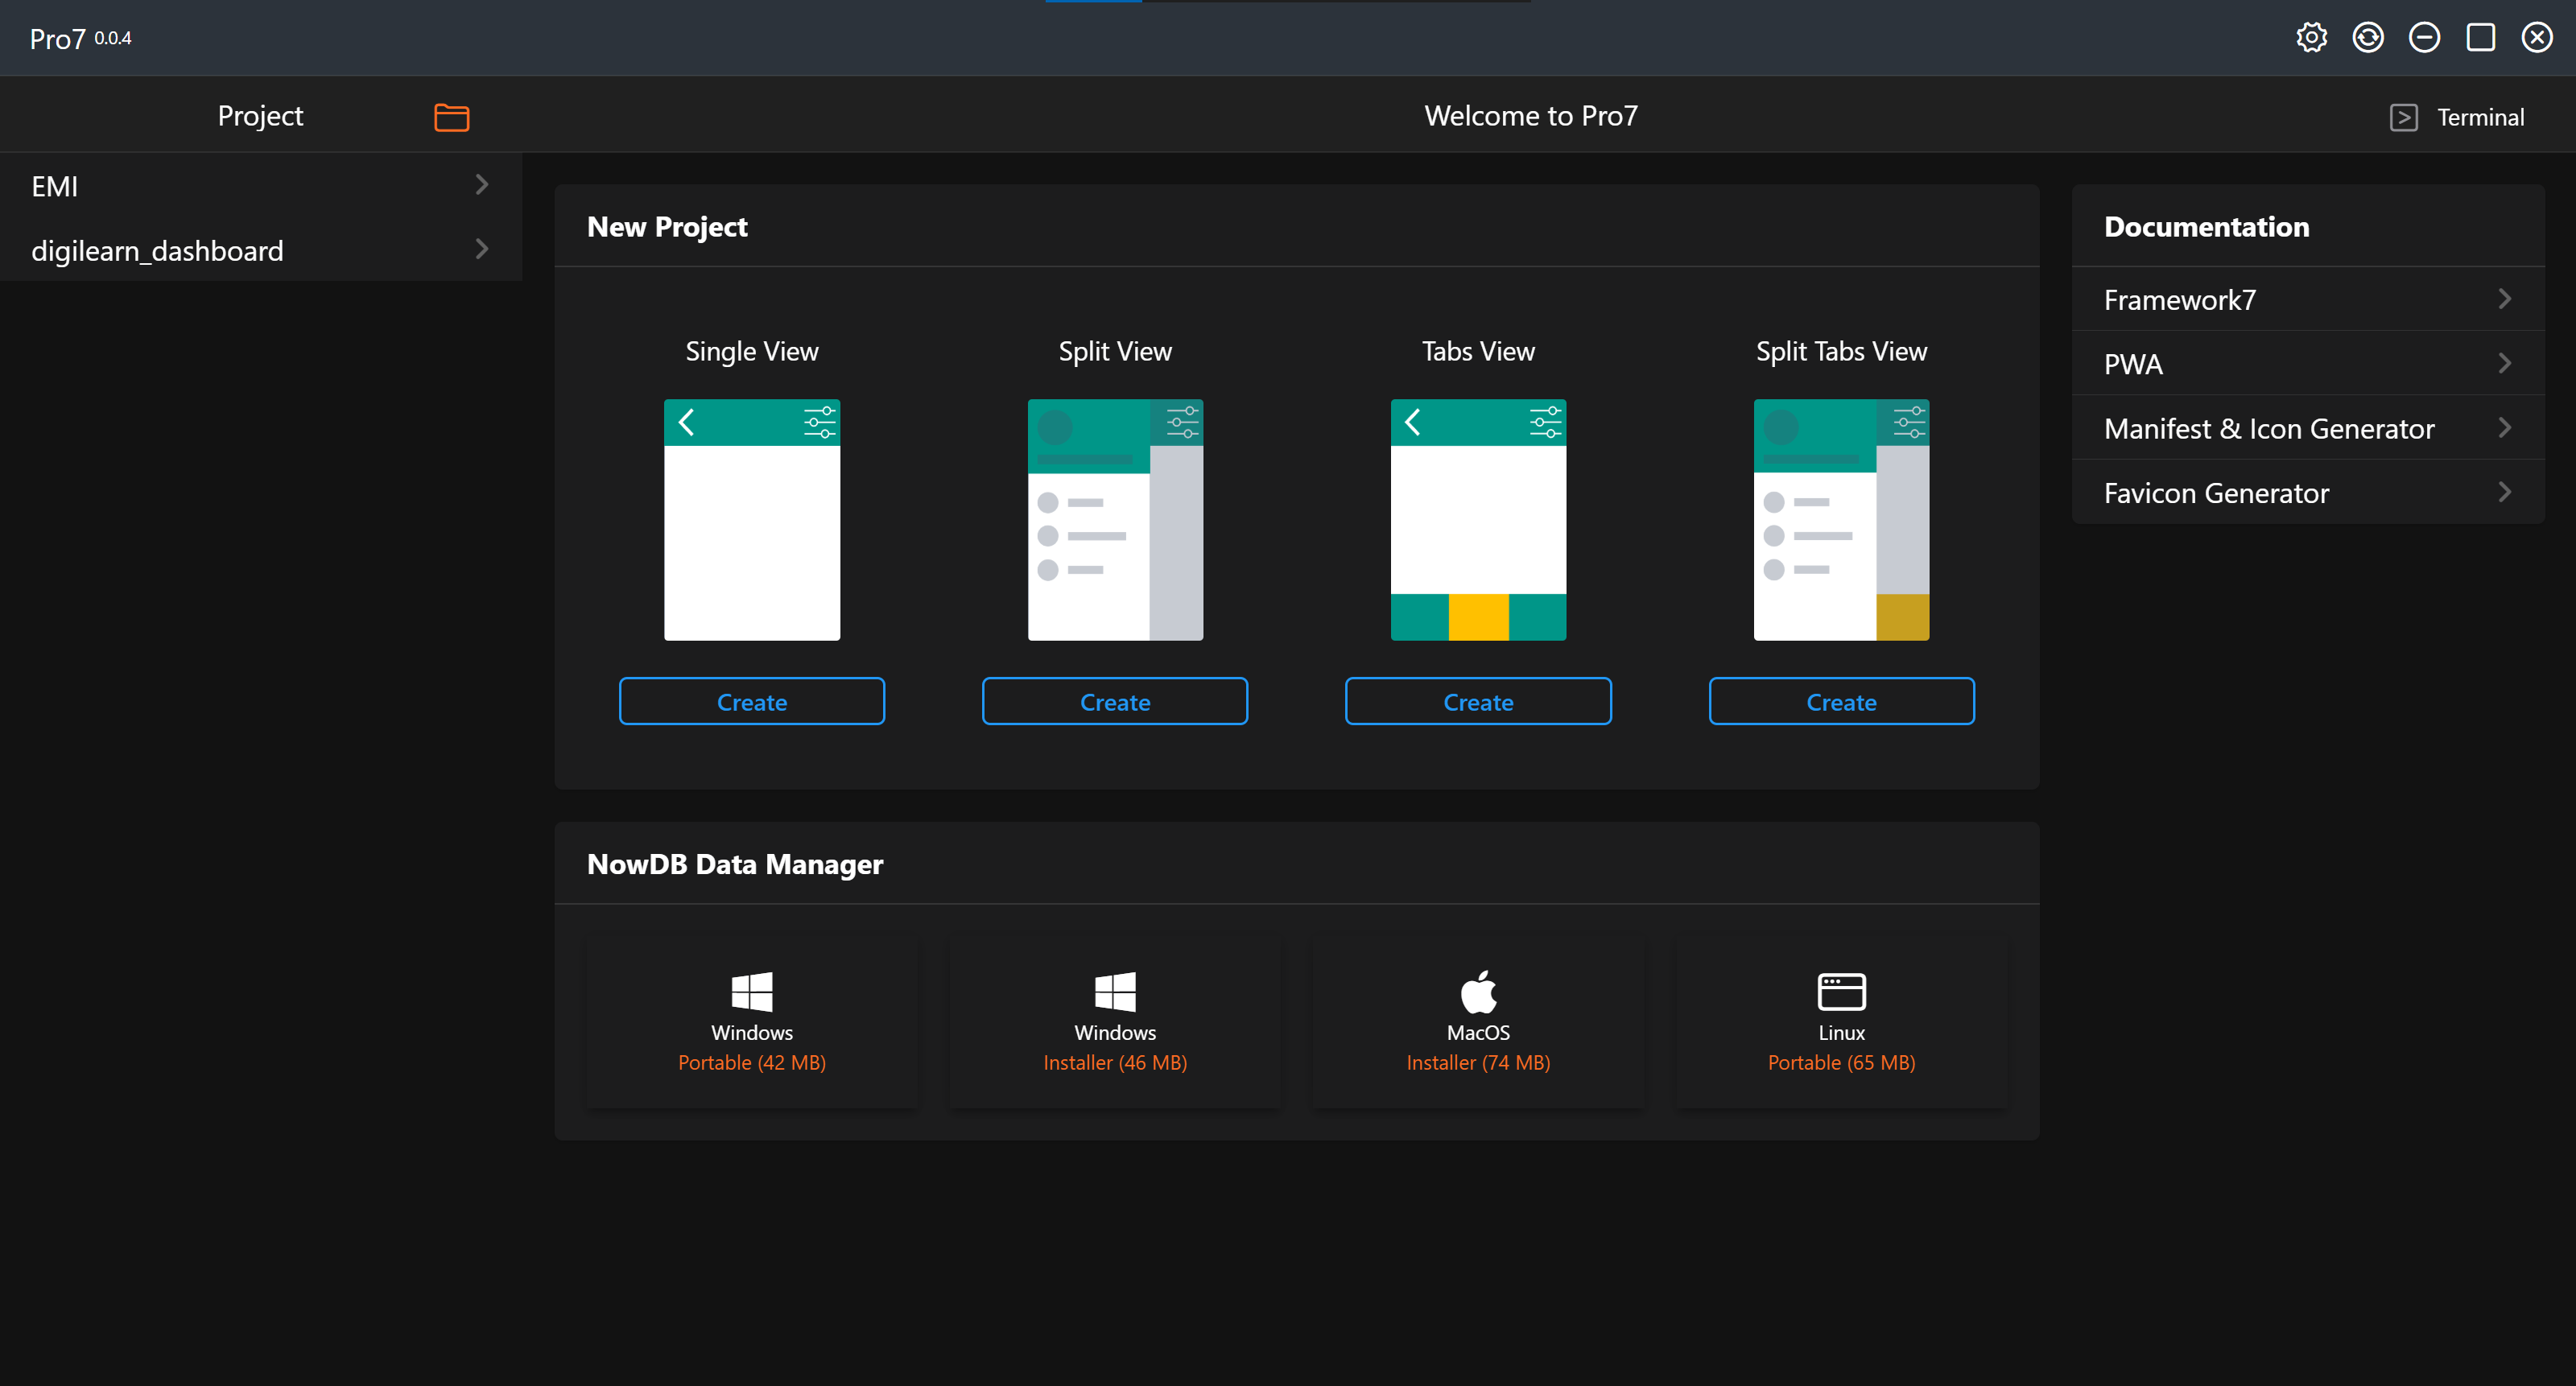Create a Split View project
Image resolution: width=2576 pixels, height=1386 pixels.
1115,702
